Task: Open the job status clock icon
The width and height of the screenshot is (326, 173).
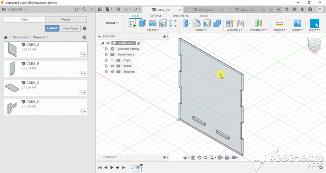Action: 294,9
